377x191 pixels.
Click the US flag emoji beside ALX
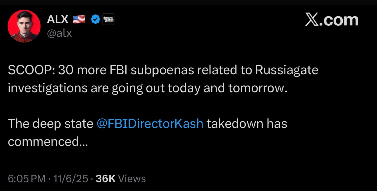point(79,19)
